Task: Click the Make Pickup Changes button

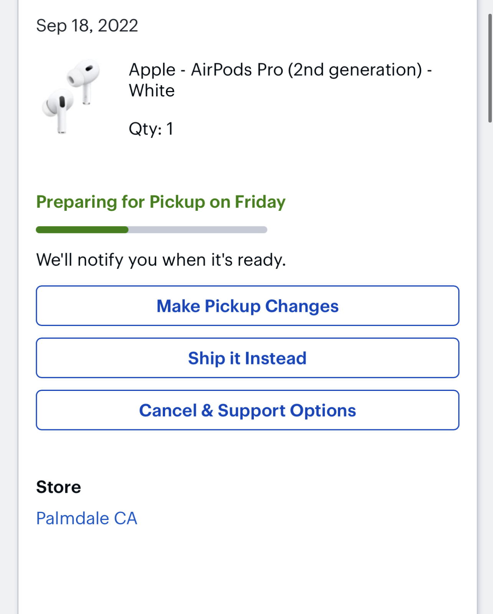Action: (248, 306)
